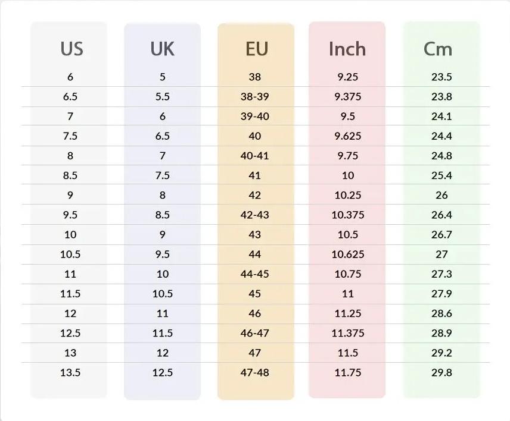Click the US column header

click(x=71, y=49)
